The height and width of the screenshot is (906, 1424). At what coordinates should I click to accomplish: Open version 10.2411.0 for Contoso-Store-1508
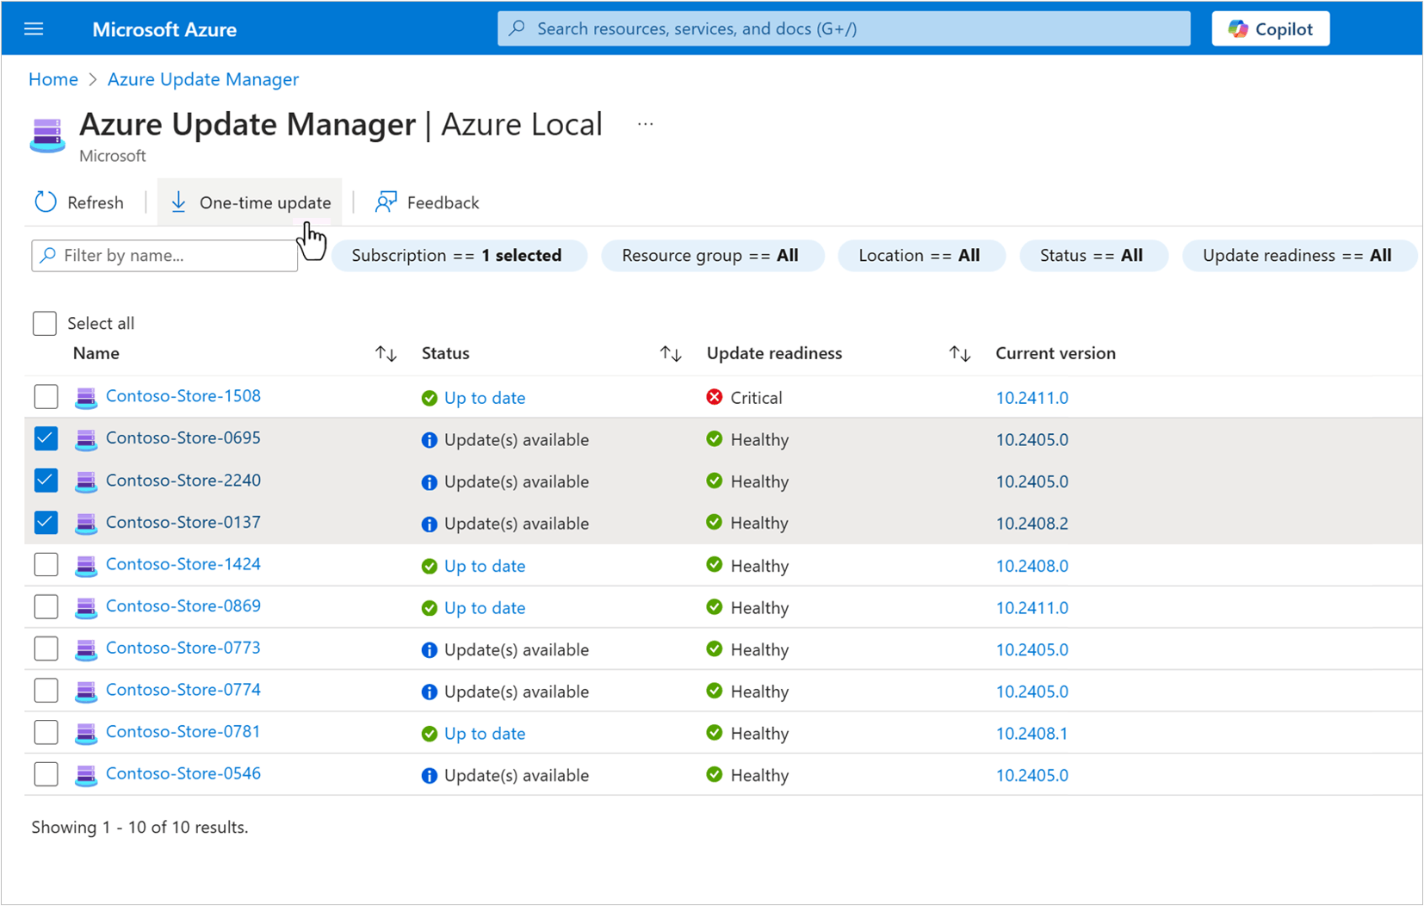(x=1031, y=397)
